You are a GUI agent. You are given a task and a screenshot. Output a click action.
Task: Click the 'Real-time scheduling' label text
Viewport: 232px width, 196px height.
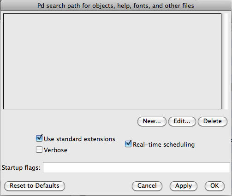[164, 144]
